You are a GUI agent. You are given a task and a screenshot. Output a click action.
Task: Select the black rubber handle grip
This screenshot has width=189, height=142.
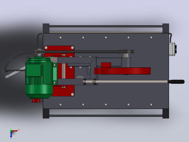point(176,82)
